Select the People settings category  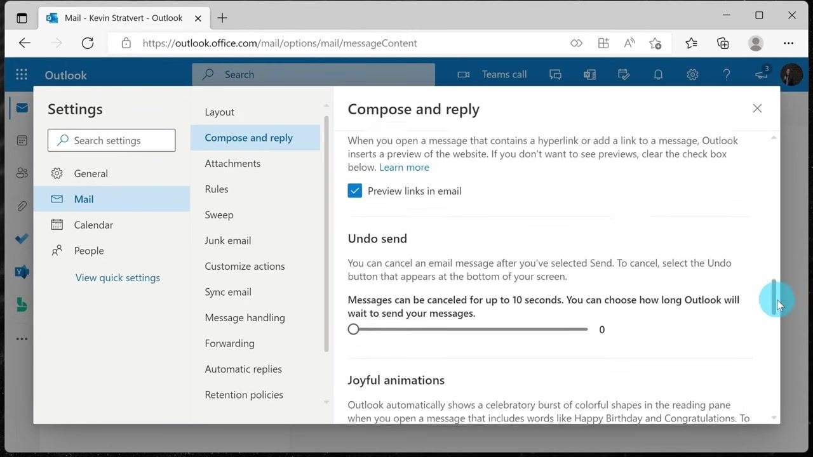[112, 250]
